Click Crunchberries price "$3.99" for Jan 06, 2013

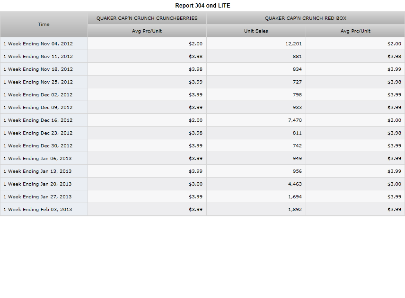[x=195, y=159]
